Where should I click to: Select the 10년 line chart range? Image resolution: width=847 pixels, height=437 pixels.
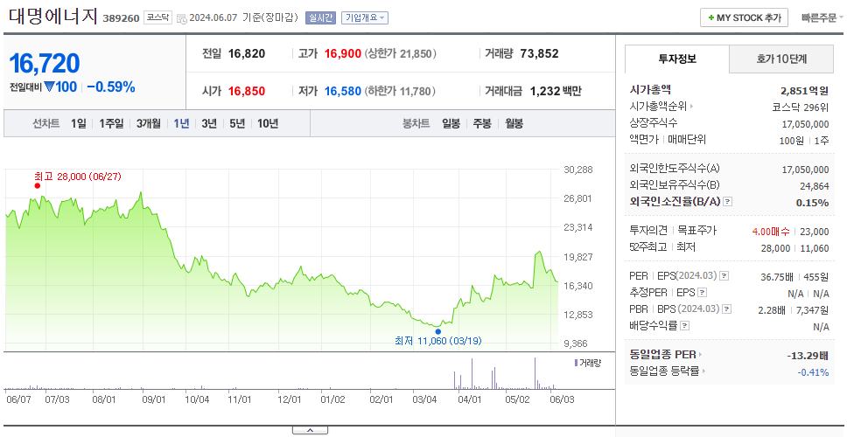268,123
